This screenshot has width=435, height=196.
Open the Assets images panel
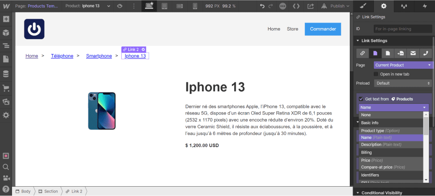[6, 102]
